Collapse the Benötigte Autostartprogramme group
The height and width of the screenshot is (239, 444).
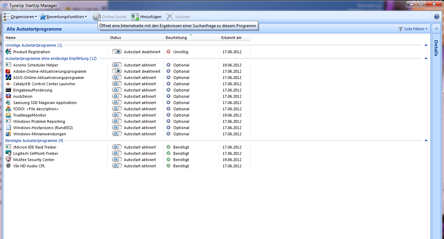point(426,141)
